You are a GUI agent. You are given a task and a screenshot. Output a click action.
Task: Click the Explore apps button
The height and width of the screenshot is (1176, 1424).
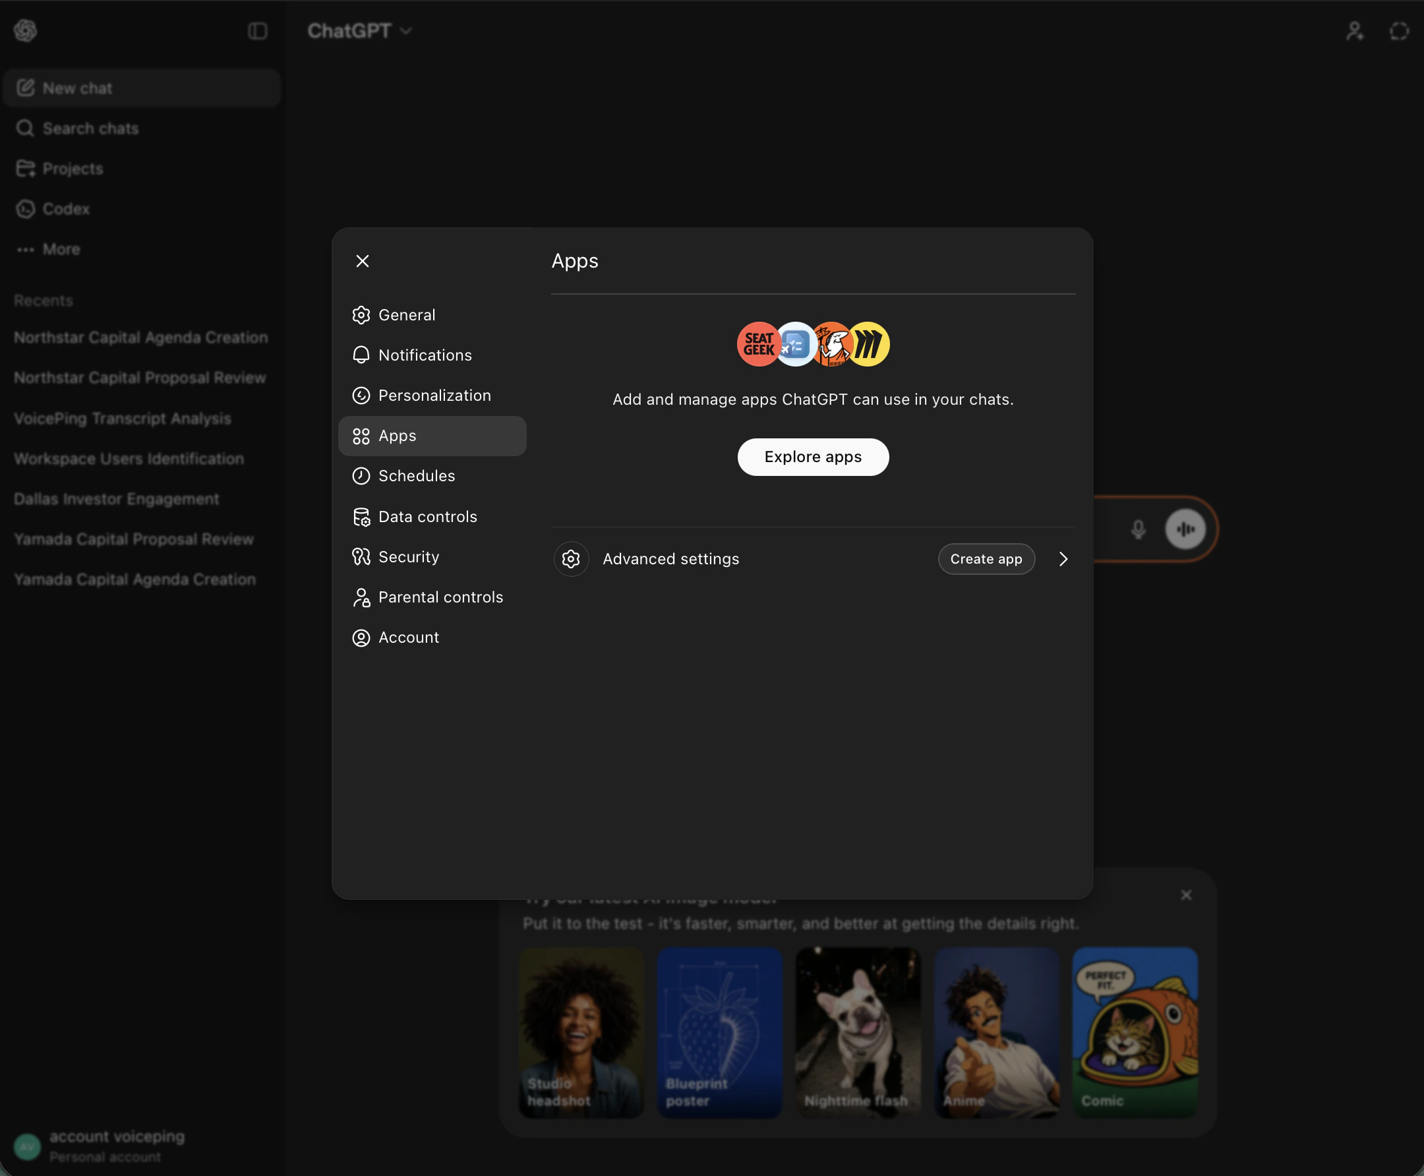point(812,457)
